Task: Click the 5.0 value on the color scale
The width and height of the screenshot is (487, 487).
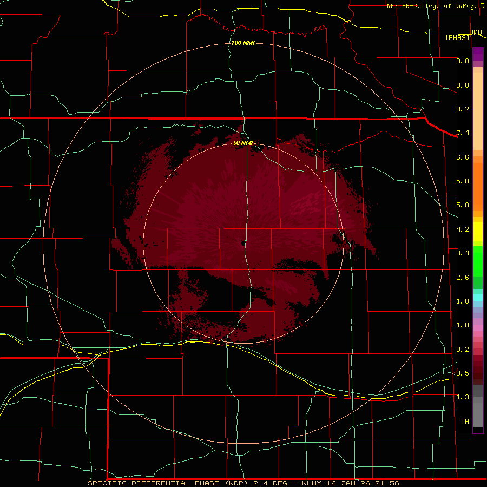Action: (463, 205)
